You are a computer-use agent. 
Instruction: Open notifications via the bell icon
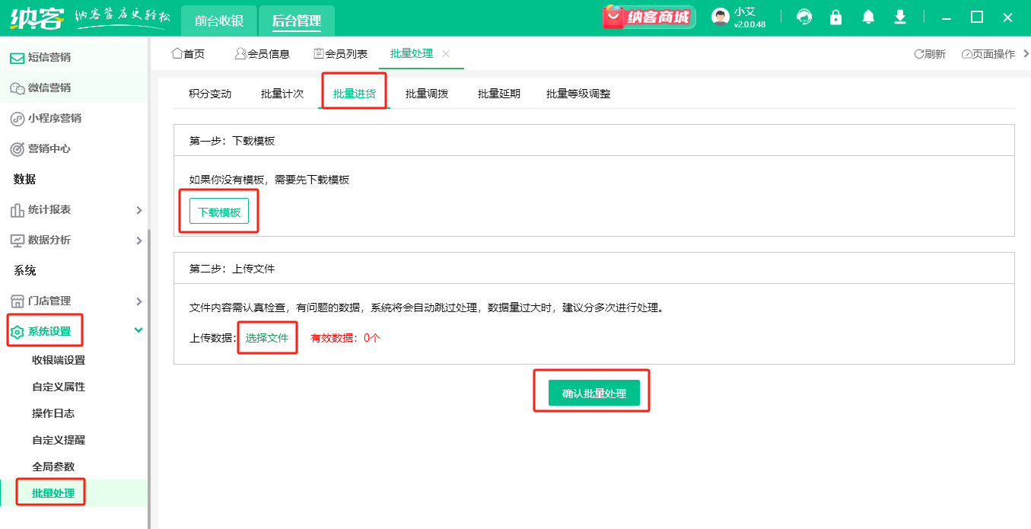point(867,16)
